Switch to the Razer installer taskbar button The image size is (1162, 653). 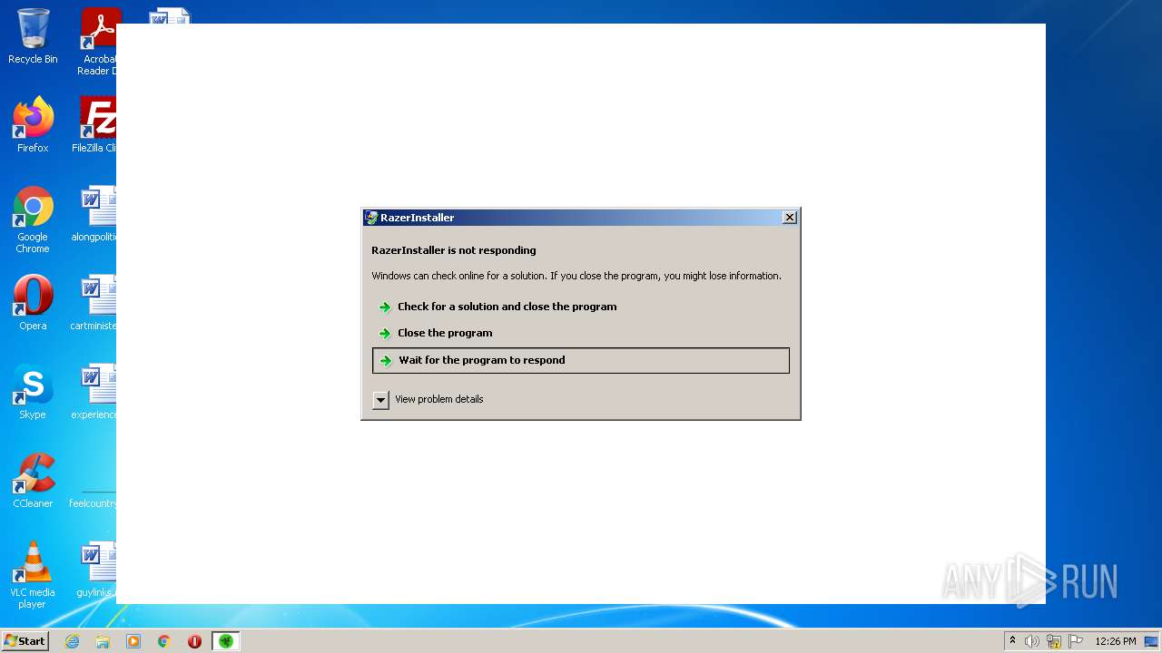click(x=226, y=641)
